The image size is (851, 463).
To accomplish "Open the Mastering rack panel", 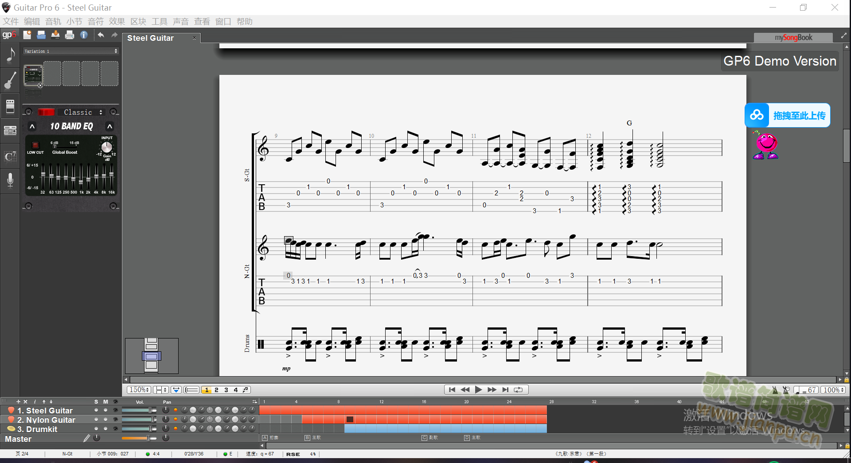I will pos(10,131).
